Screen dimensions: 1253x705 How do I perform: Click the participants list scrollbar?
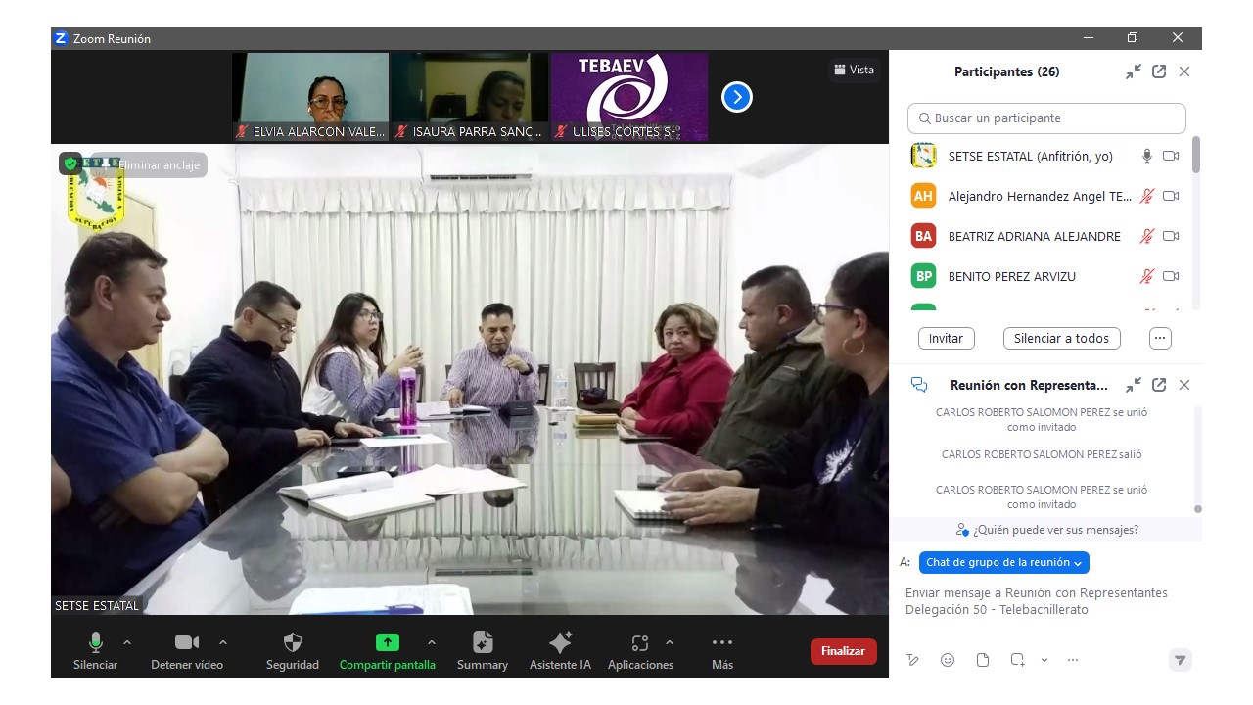(x=1196, y=157)
